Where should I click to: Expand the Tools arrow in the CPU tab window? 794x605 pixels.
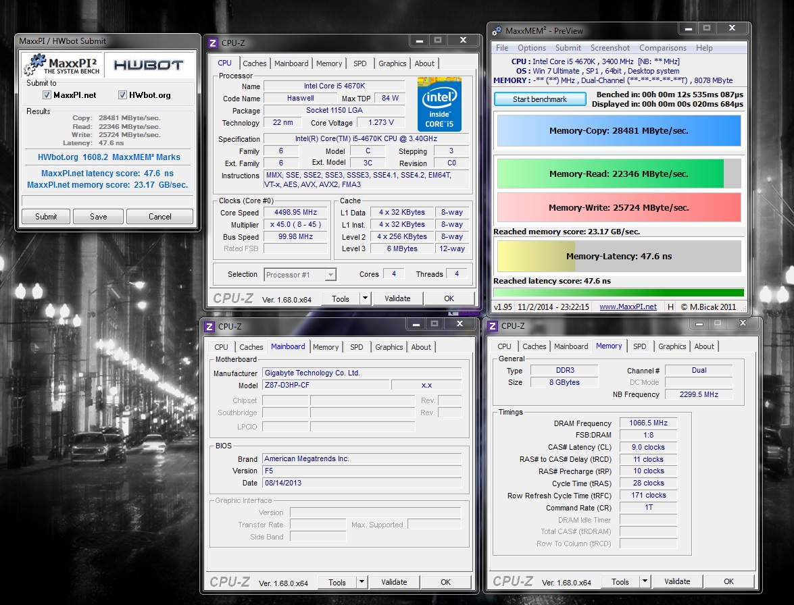(x=365, y=298)
